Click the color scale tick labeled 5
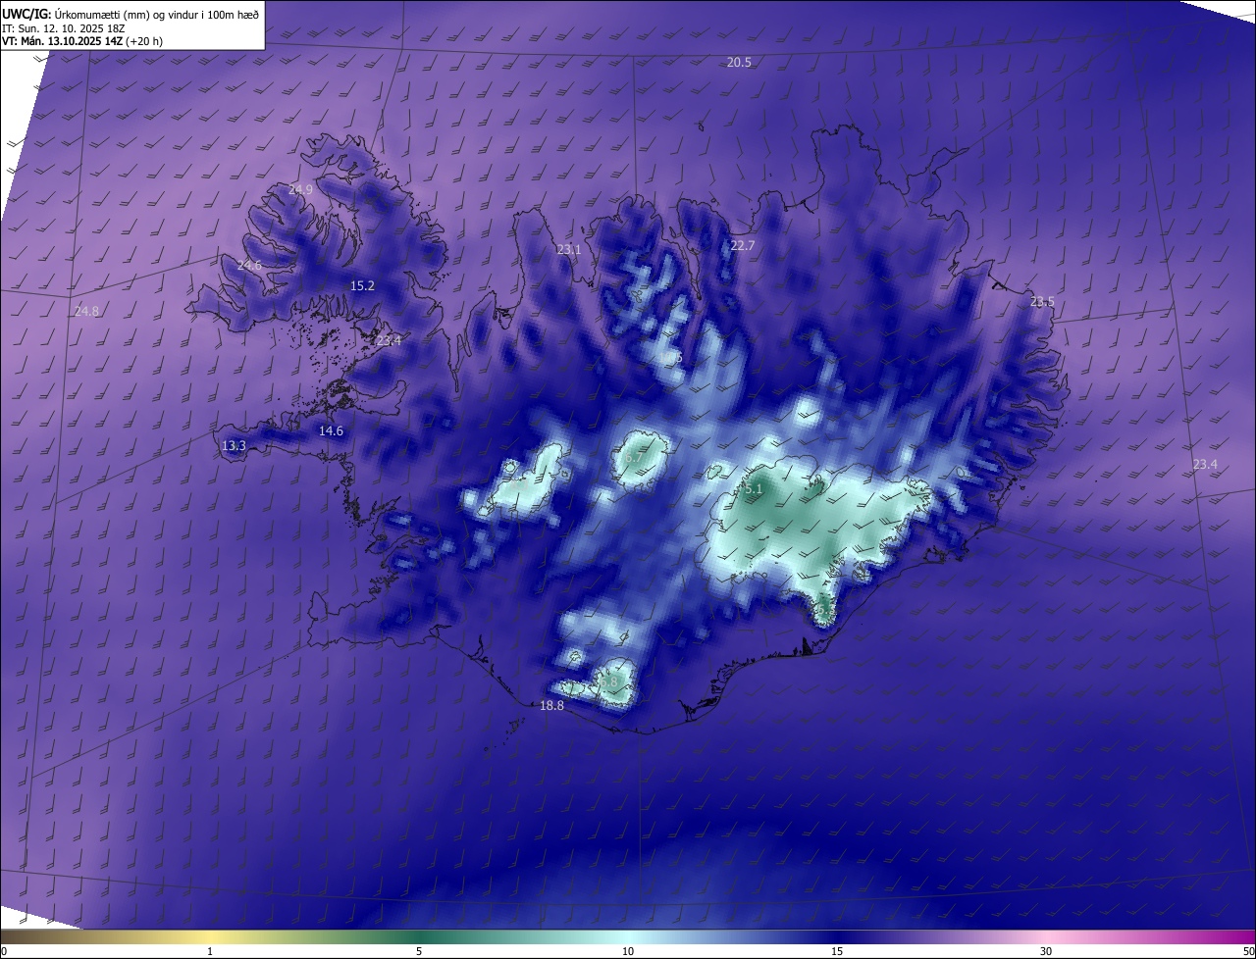Screen dimensions: 1256x959 click(419, 951)
